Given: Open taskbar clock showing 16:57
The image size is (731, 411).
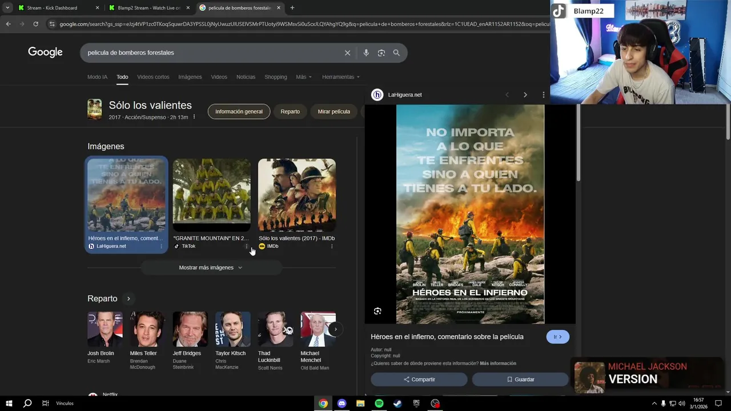Looking at the screenshot, I should click(x=698, y=404).
